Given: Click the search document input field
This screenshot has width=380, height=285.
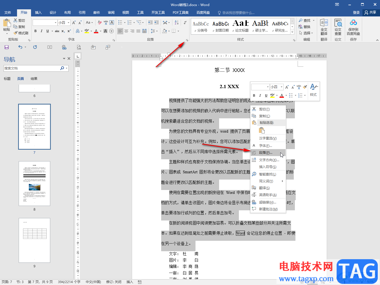Looking at the screenshot, I should 32,68.
